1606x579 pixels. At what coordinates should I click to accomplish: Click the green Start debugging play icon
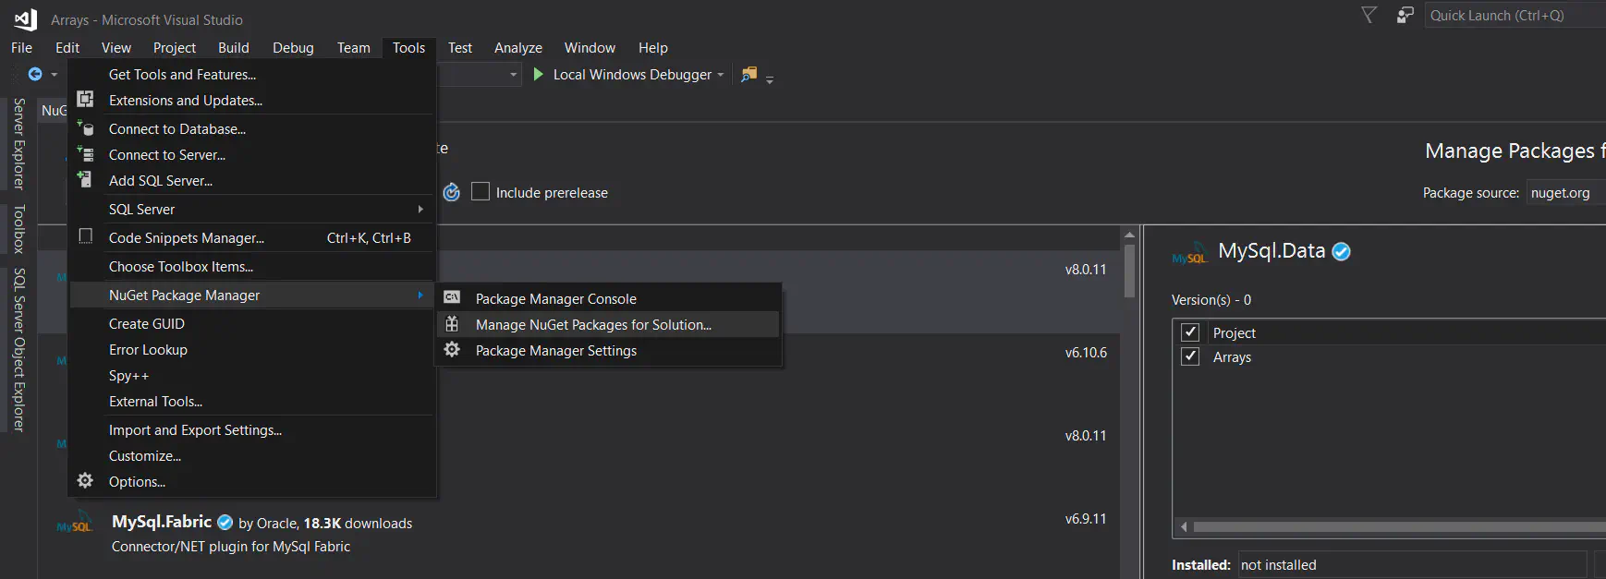click(x=539, y=74)
